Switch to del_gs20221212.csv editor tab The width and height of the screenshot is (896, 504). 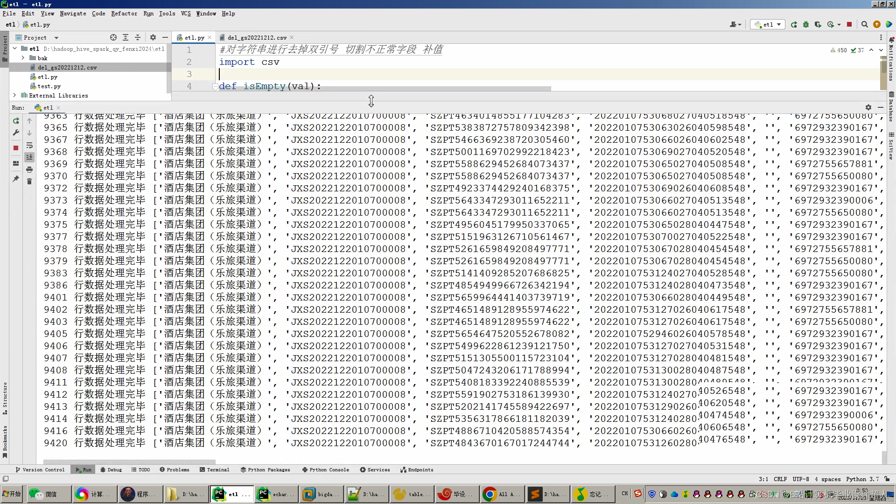coord(257,37)
